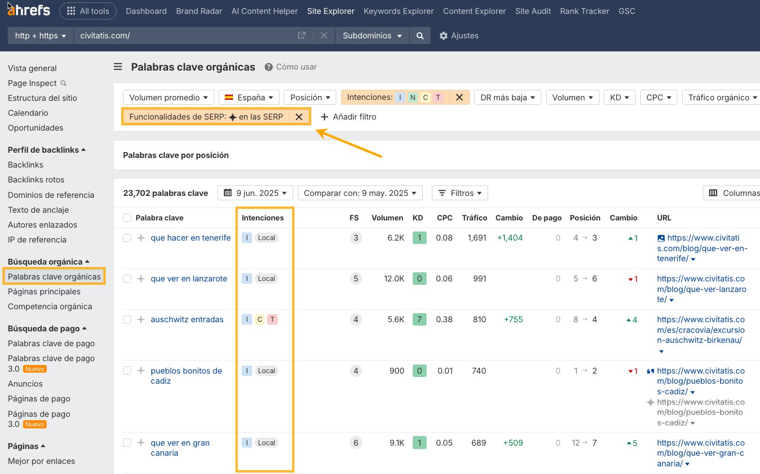Open Keywords Explorer in top navigation
This screenshot has width=760, height=474.
pyautogui.click(x=398, y=11)
